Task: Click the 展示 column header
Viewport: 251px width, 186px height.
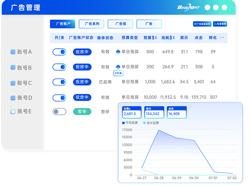Action: [x=184, y=38]
